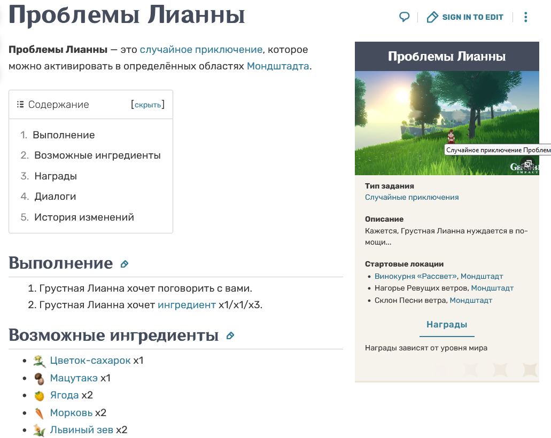Open the Мондштадта link in intro
The height and width of the screenshot is (438, 551).
[278, 66]
